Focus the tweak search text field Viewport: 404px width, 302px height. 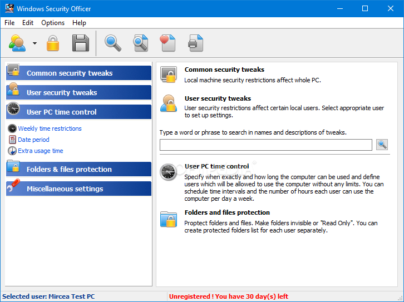[x=266, y=145]
